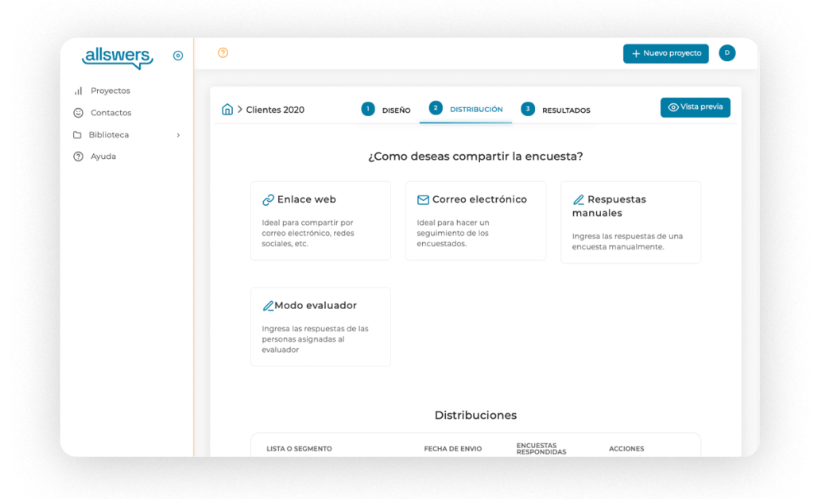Viewport: 814px width, 499px height.
Task: Click the Contactos smiley icon
Action: (x=78, y=113)
